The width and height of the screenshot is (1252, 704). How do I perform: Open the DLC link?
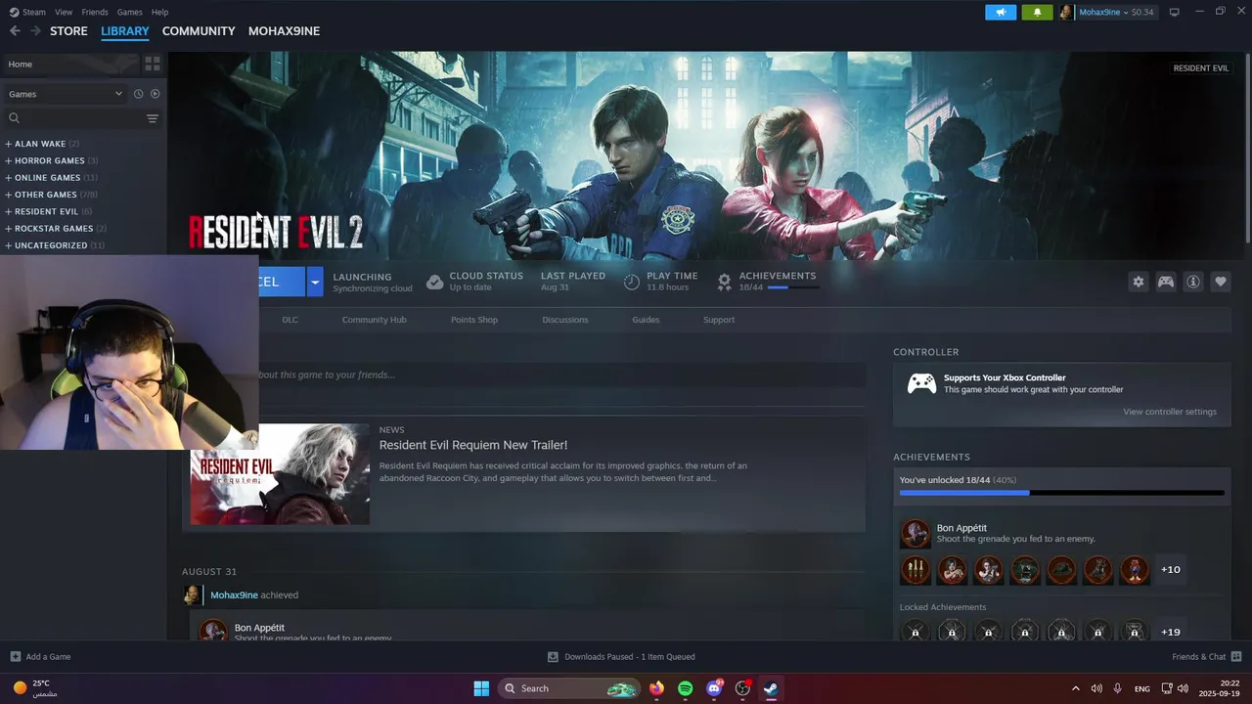290,320
